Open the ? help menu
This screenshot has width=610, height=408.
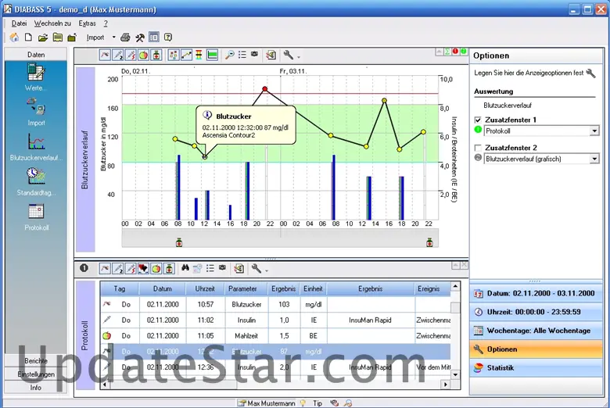click(x=106, y=23)
